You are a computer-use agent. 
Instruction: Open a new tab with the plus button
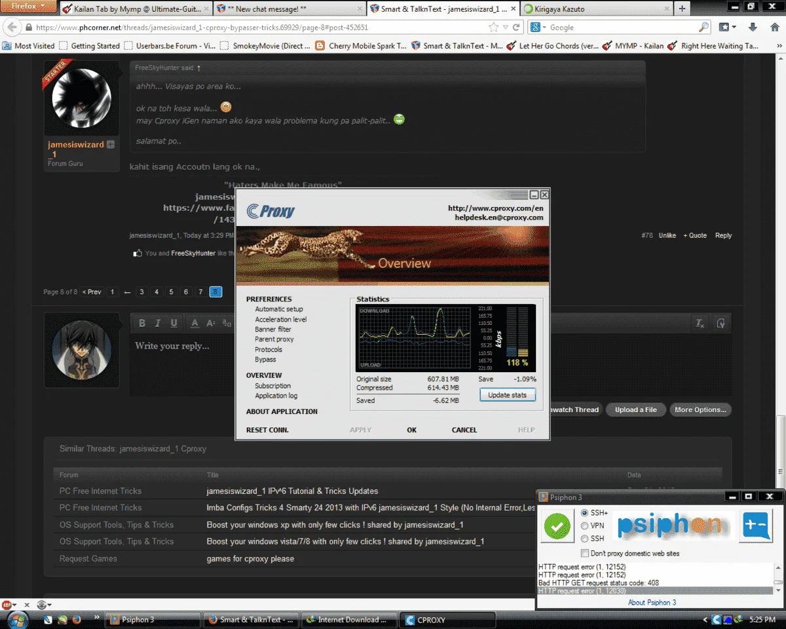pyautogui.click(x=682, y=9)
